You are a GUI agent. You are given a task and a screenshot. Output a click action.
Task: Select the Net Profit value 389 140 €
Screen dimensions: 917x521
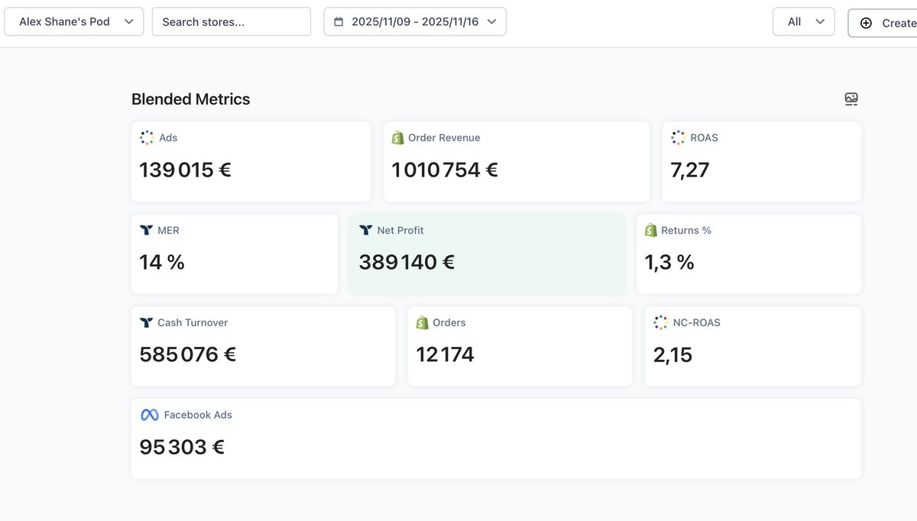coord(407,262)
